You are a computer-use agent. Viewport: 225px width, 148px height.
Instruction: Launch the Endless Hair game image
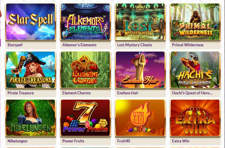140,70
